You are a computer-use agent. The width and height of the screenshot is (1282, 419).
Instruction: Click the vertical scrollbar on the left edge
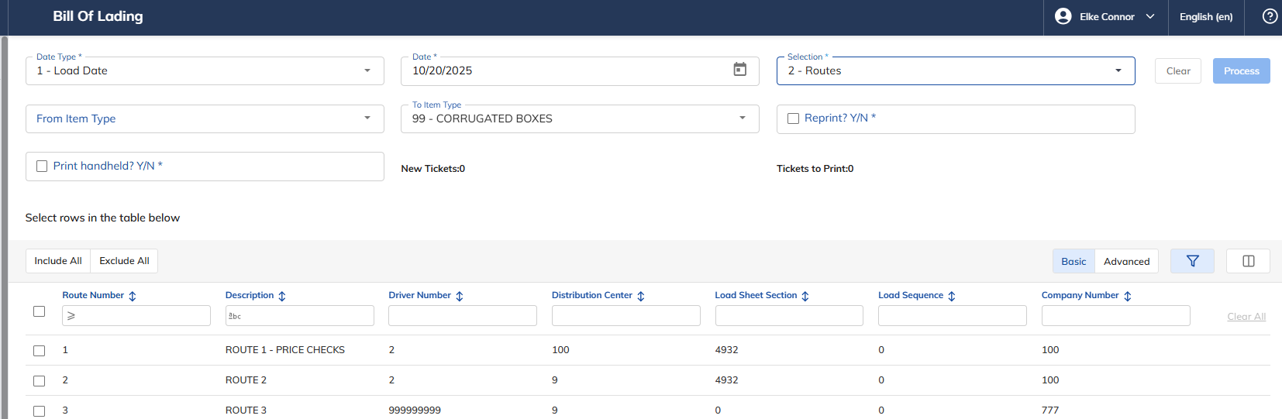(x=4, y=227)
